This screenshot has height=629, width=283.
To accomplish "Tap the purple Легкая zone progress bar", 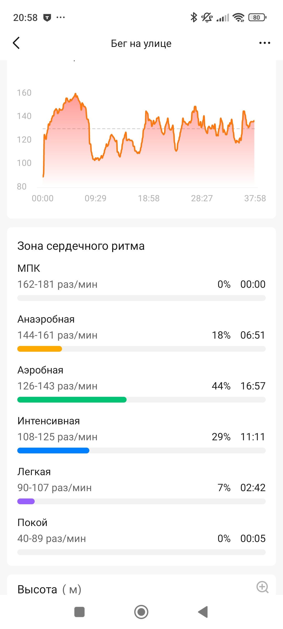I will tap(26, 501).
